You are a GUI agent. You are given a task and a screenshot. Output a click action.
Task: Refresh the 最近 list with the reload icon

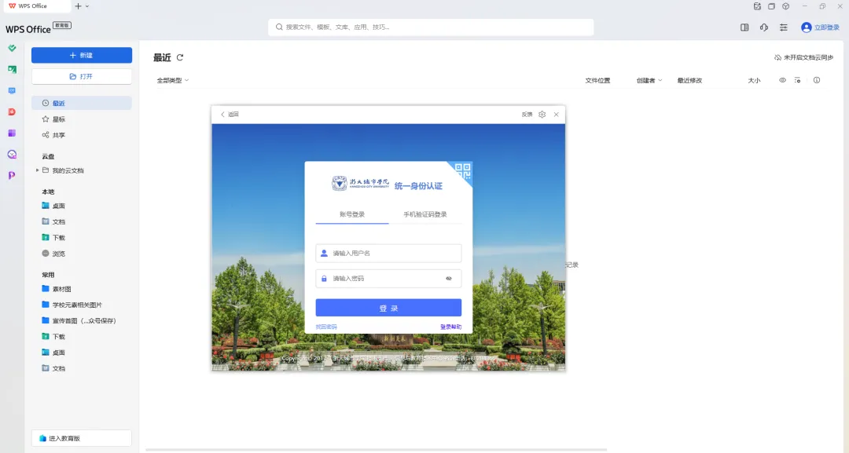point(180,57)
